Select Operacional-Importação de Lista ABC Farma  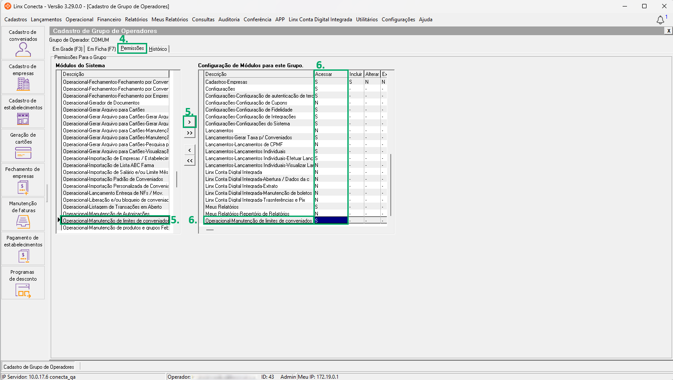click(115, 165)
